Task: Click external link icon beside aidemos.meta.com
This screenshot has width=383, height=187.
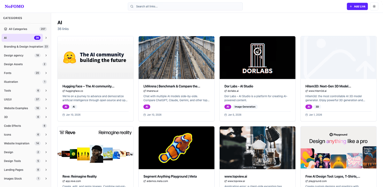Action: click(145, 181)
